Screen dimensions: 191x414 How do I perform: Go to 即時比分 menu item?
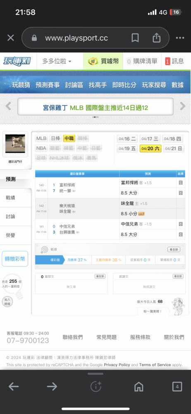(124, 85)
